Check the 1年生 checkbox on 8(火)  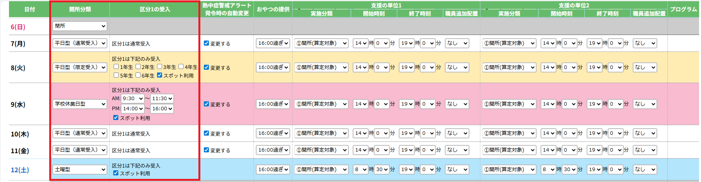[116, 67]
